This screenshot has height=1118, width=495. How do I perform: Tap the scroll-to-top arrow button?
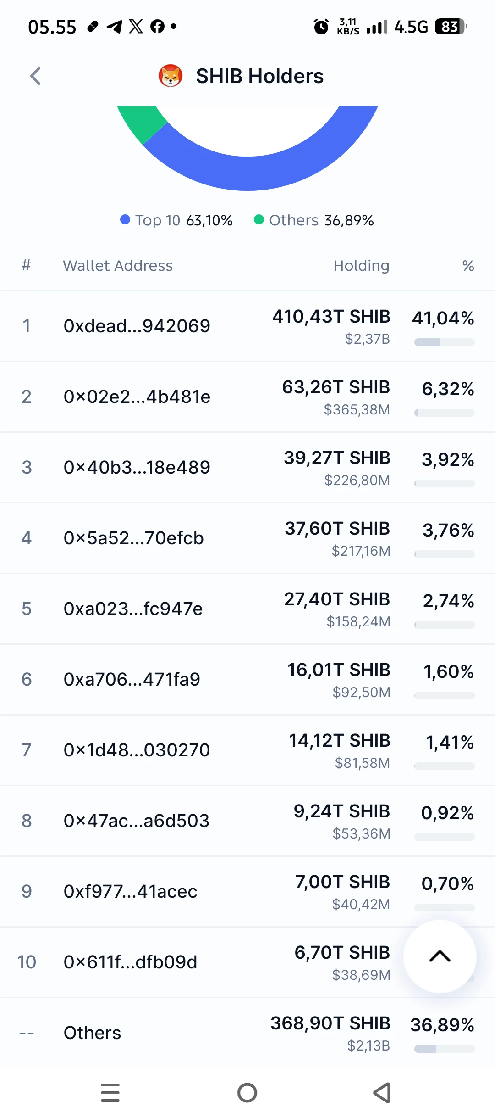point(440,956)
